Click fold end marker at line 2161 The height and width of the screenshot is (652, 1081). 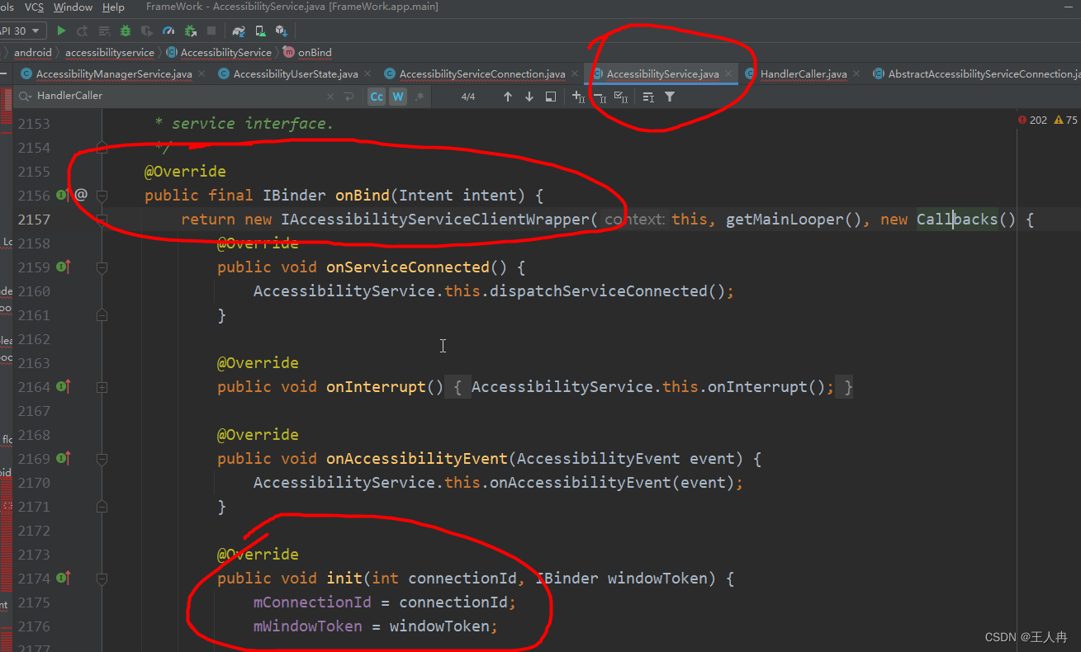point(102,315)
